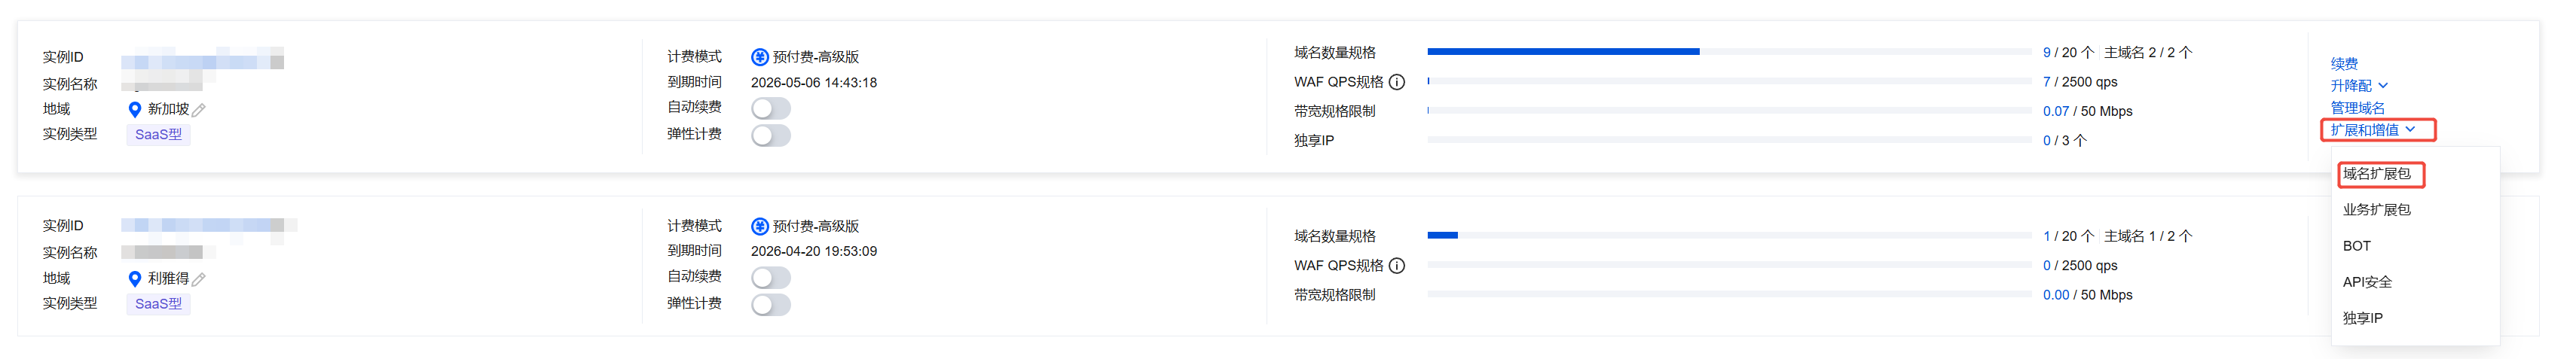Click prepaid billing icon expiring 2026-05-06
This screenshot has height=359, width=2576.
759,57
